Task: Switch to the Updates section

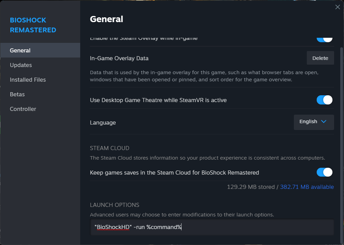Action: tap(21, 65)
